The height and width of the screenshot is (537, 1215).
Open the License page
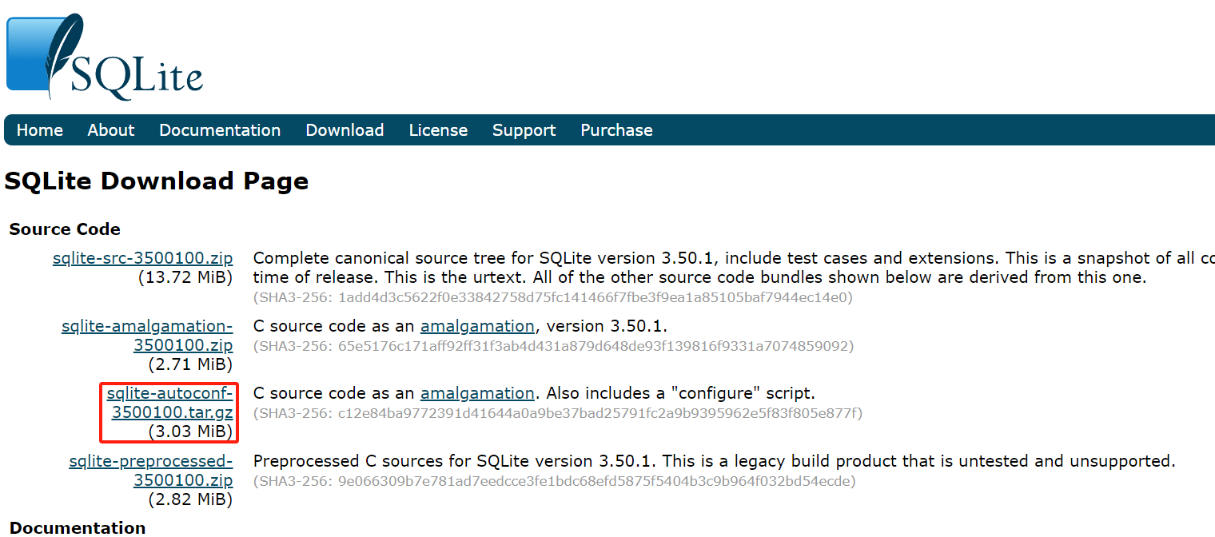[438, 129]
